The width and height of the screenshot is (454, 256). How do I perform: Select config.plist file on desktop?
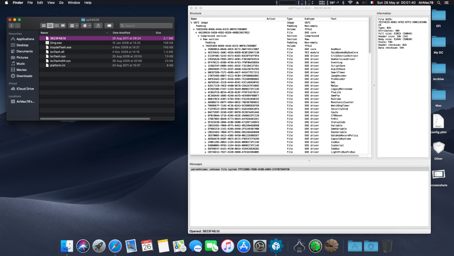pyautogui.click(x=439, y=124)
